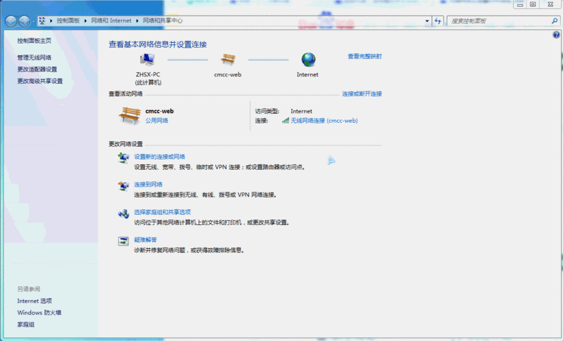Click the Internet globe icon
The image size is (563, 341).
pyautogui.click(x=308, y=59)
